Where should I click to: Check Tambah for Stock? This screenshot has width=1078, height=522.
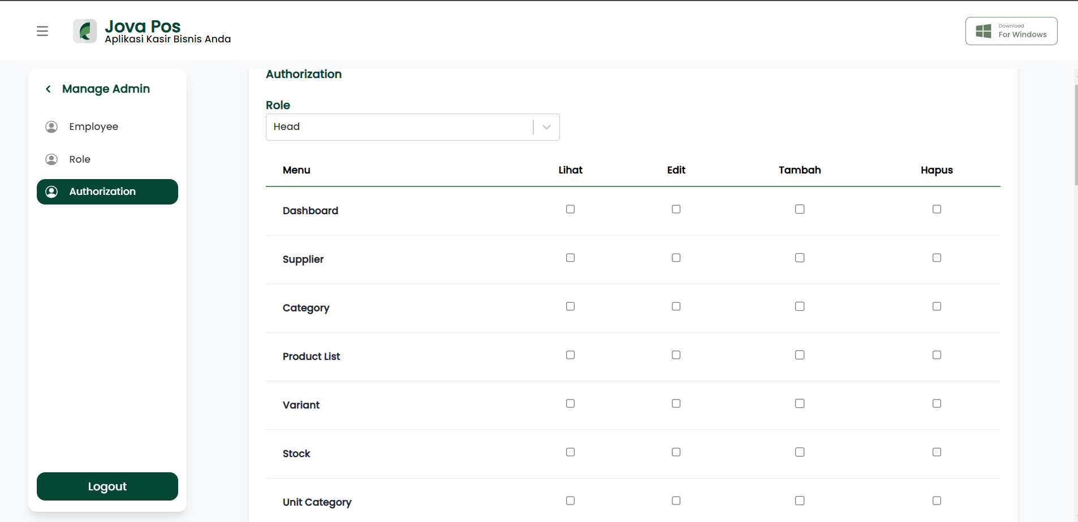800,452
